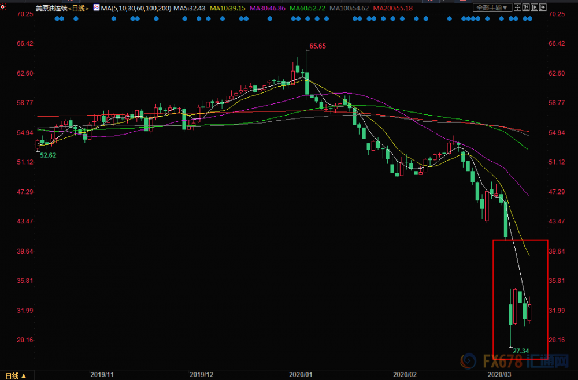Click the rightmost shift-right arrow toolbar icon
578x380 pixels.
pyautogui.click(x=543, y=8)
